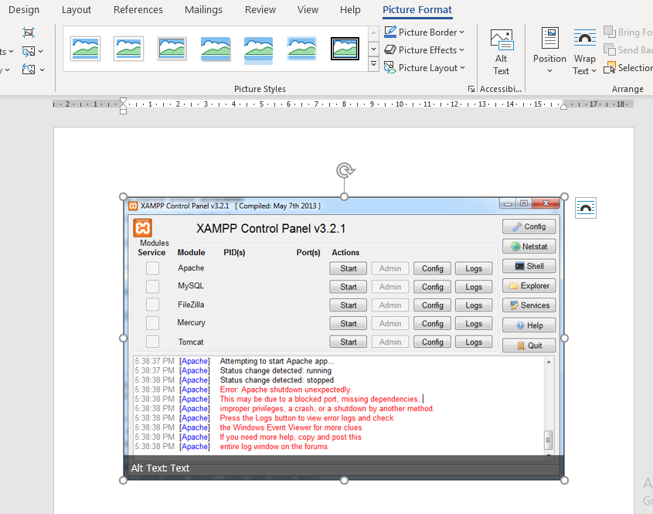Viewport: 653px width, 514px height.
Task: Open the Change Picture dropdown
Action: (x=32, y=52)
